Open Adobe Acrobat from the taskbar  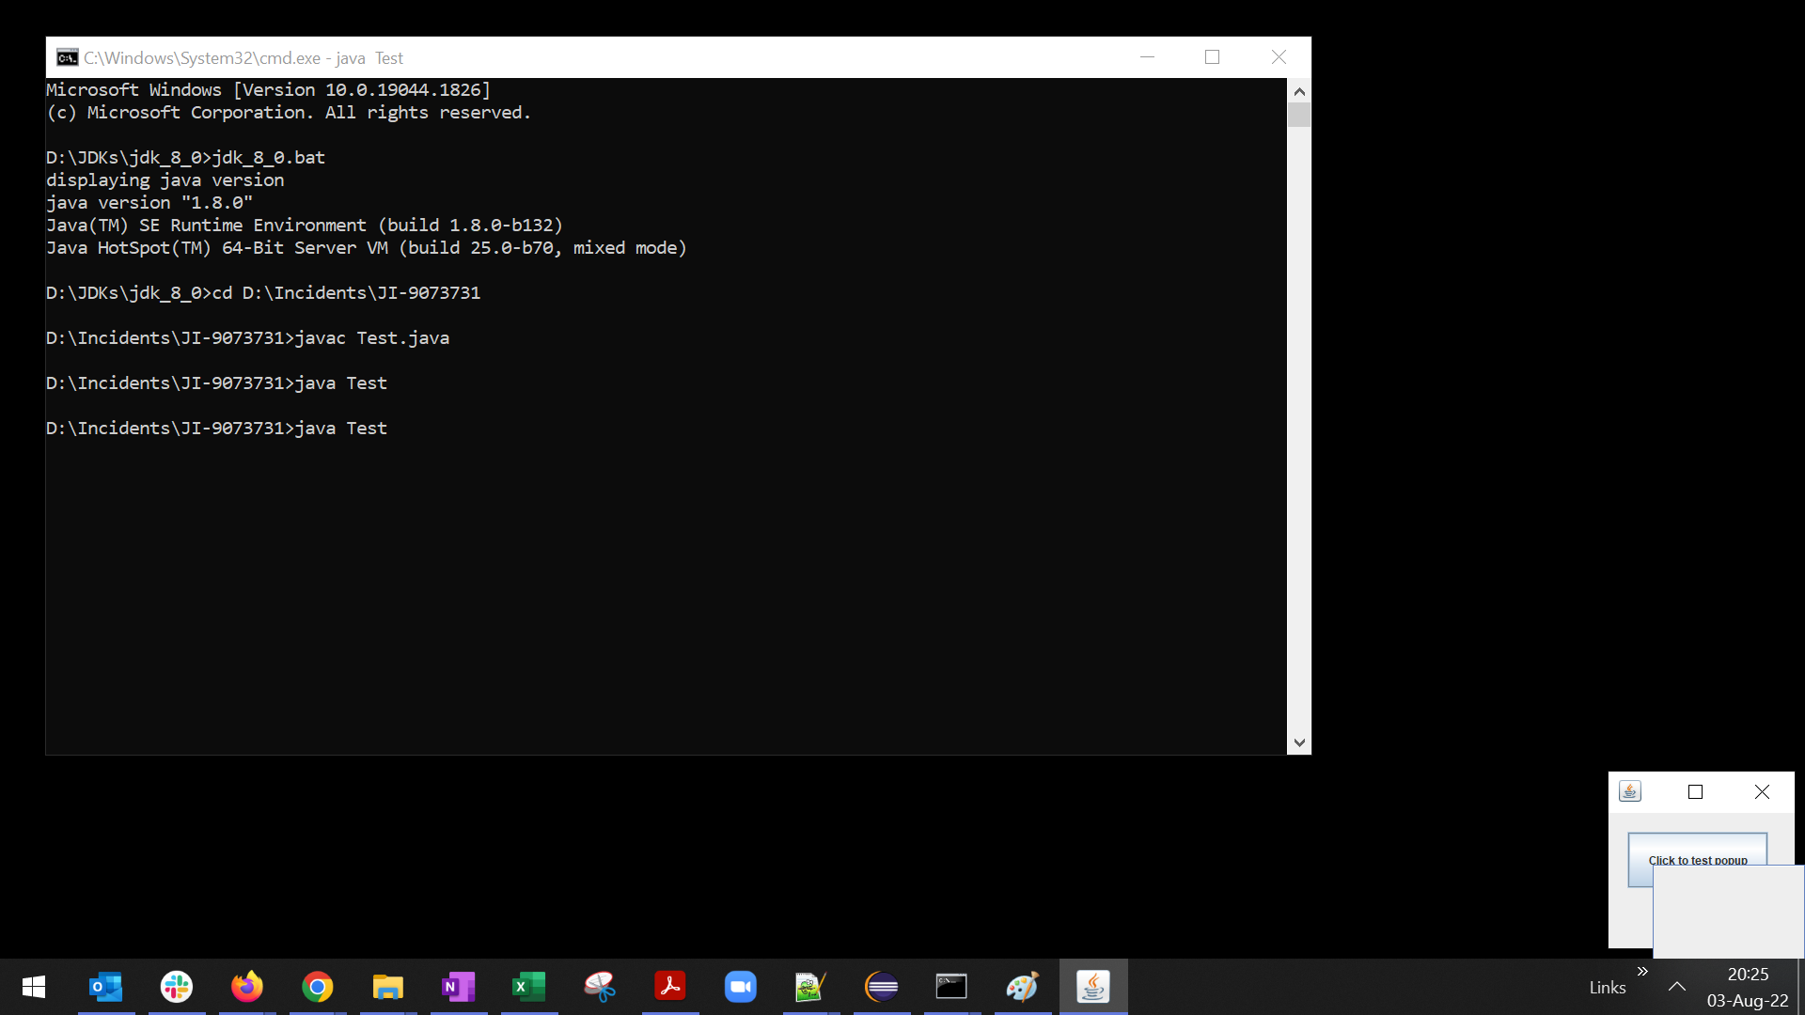click(669, 987)
